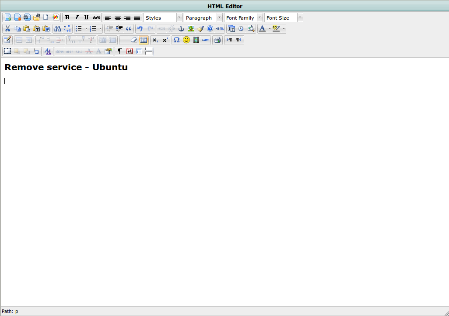Insert predefined template content

(x=139, y=52)
